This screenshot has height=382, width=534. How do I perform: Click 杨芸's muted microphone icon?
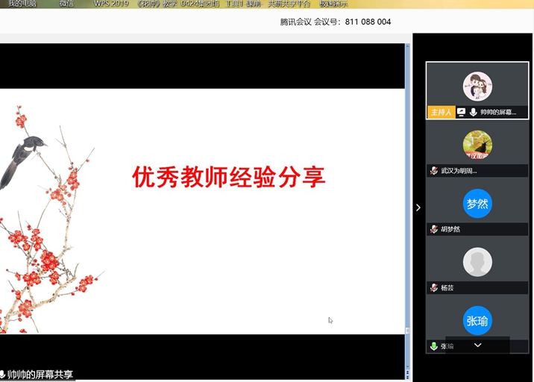[433, 288]
